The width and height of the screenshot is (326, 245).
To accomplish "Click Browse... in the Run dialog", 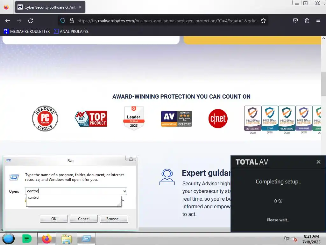I will (114, 219).
